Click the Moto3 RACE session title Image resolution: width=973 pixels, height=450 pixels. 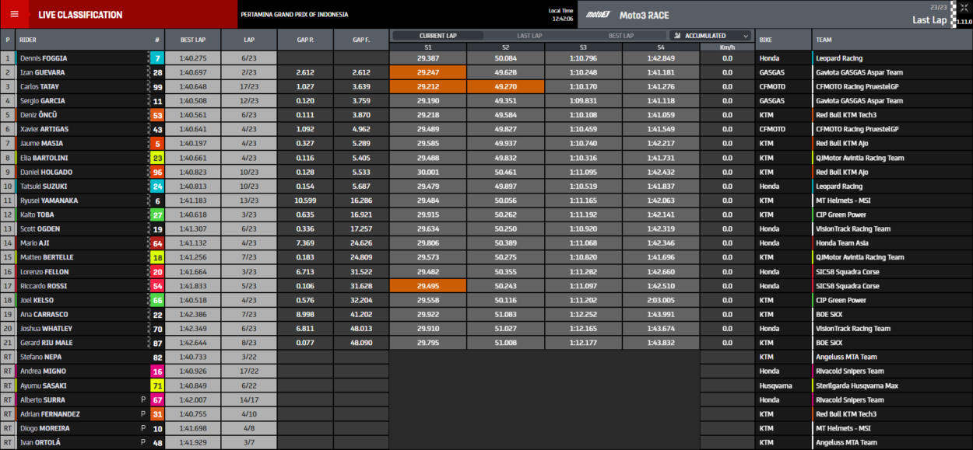tap(644, 15)
